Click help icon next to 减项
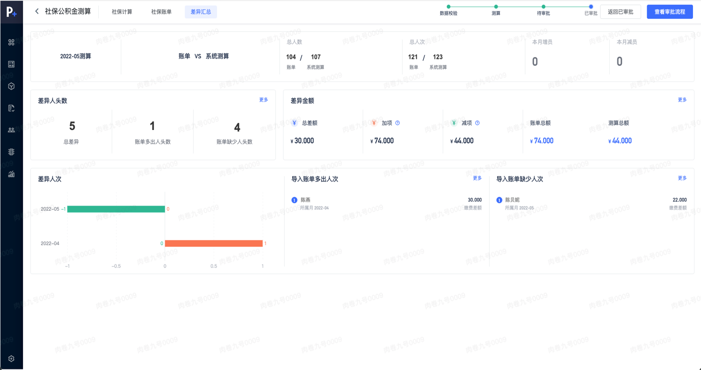 477,123
